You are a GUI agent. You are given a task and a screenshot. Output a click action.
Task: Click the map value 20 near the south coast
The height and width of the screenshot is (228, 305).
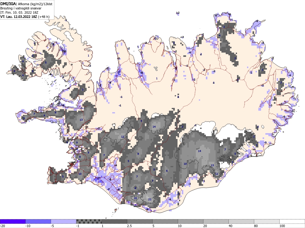pos(135,198)
